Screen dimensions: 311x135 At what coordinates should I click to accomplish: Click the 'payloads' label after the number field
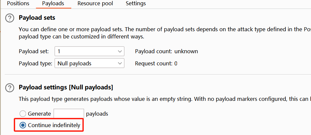pos(97,114)
